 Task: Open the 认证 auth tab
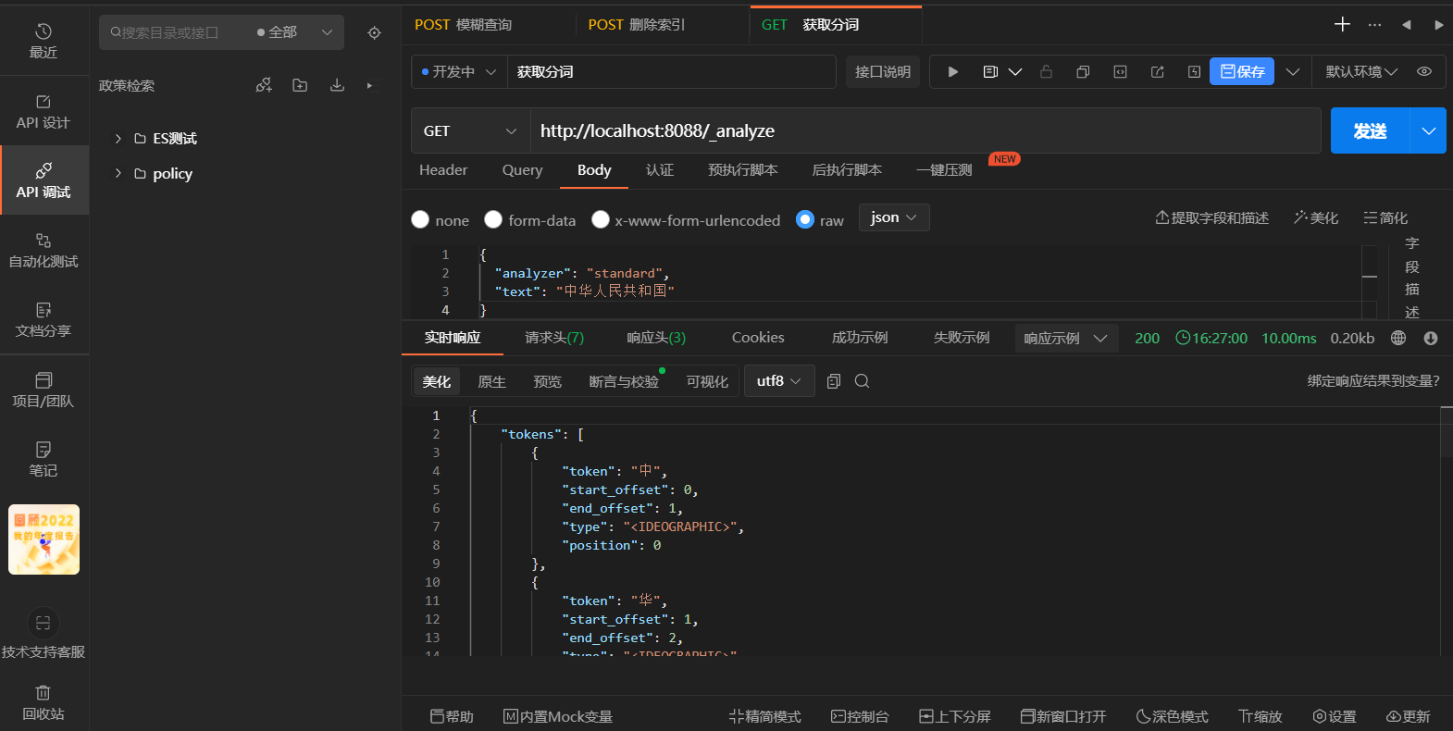pos(660,170)
